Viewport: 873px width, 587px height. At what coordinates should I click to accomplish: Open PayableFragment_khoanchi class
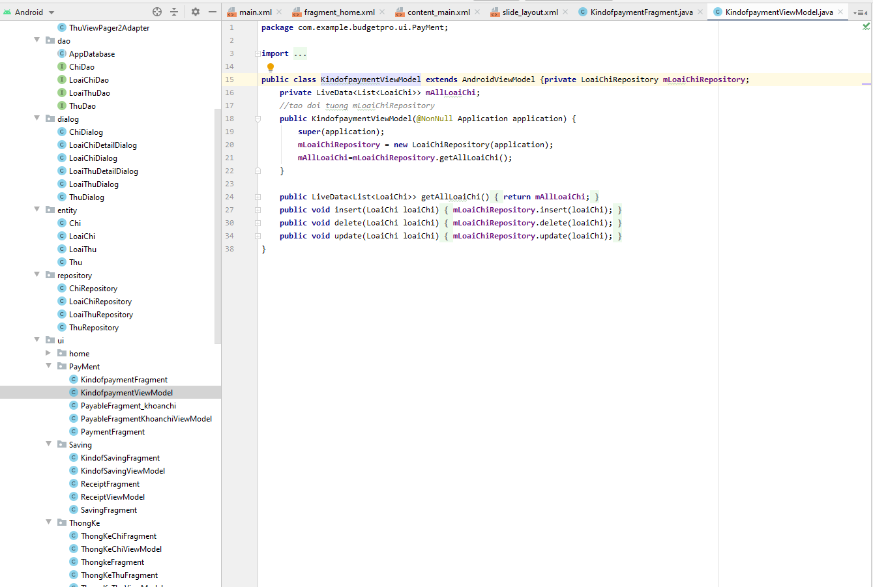click(128, 406)
